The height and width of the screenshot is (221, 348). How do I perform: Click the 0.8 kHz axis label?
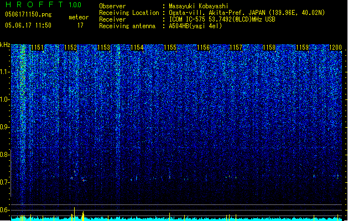[x=5, y=155]
